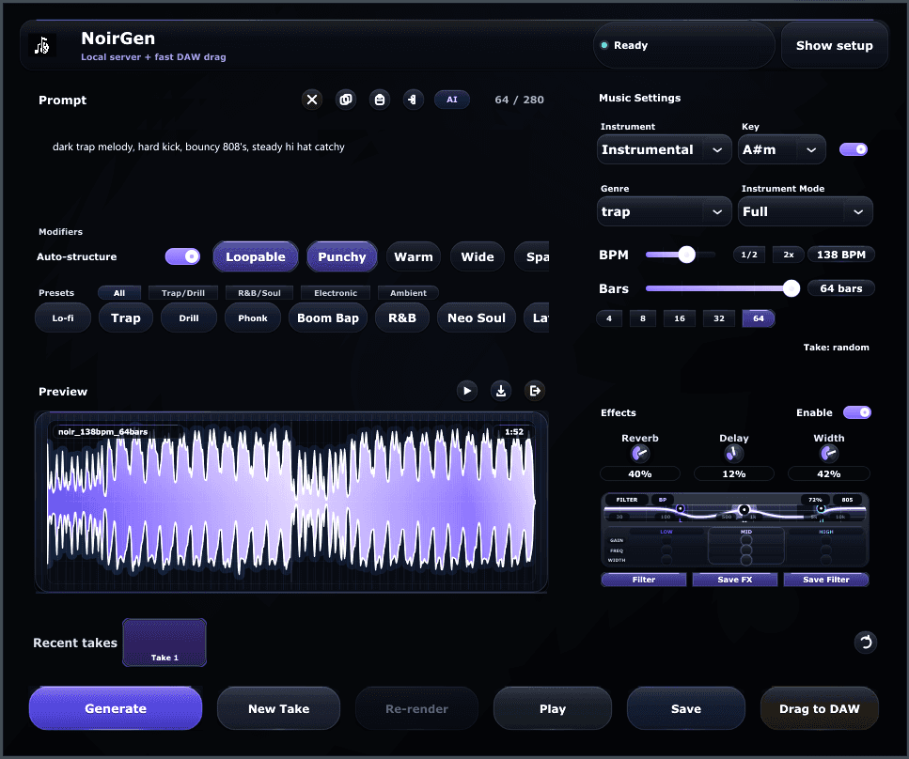
Task: Copy the current prompt
Action: point(346,100)
